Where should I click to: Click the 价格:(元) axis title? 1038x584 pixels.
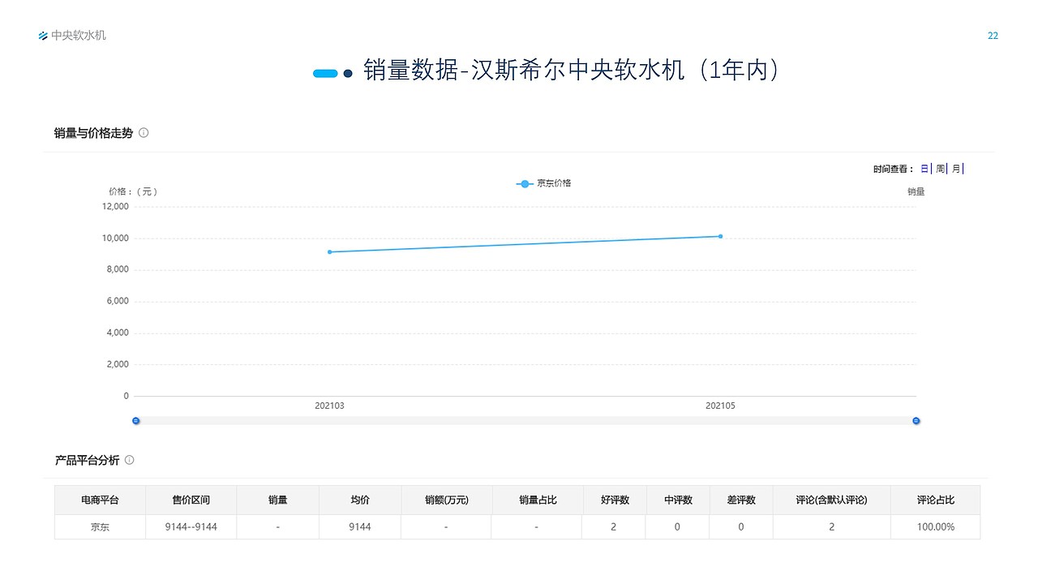click(133, 191)
